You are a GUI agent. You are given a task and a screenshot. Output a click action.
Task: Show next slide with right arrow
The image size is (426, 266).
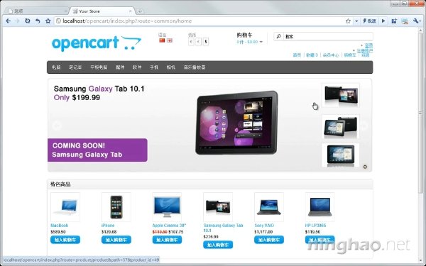pos(364,126)
